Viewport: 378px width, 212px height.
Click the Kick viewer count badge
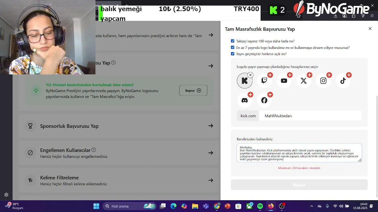pyautogui.click(x=277, y=10)
